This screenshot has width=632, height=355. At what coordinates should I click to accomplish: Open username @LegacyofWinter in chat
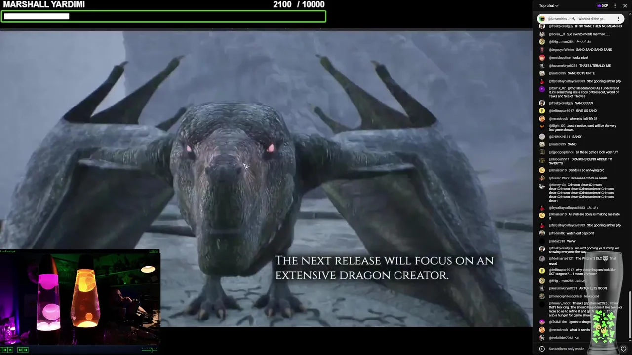(561, 50)
